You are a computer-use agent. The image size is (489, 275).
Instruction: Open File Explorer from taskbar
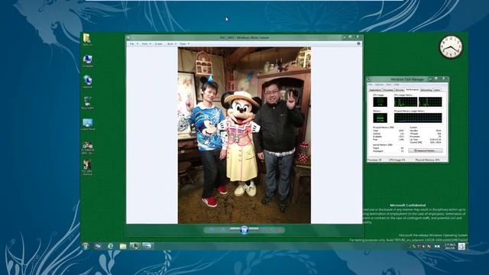pos(123,246)
